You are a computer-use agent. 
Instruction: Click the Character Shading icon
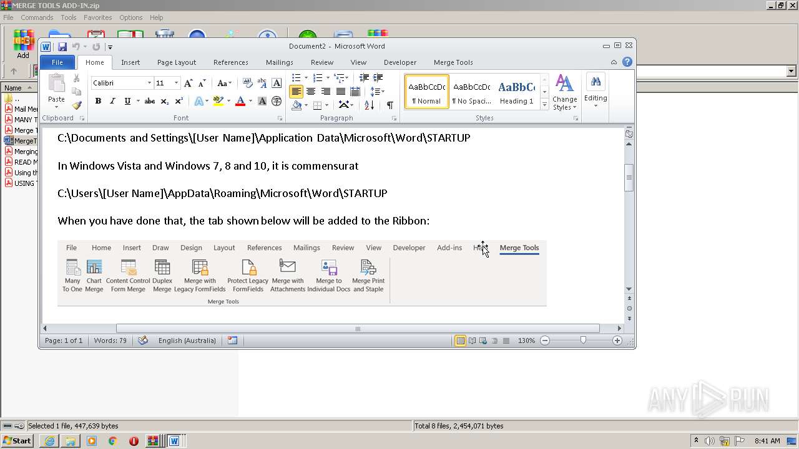tap(262, 101)
